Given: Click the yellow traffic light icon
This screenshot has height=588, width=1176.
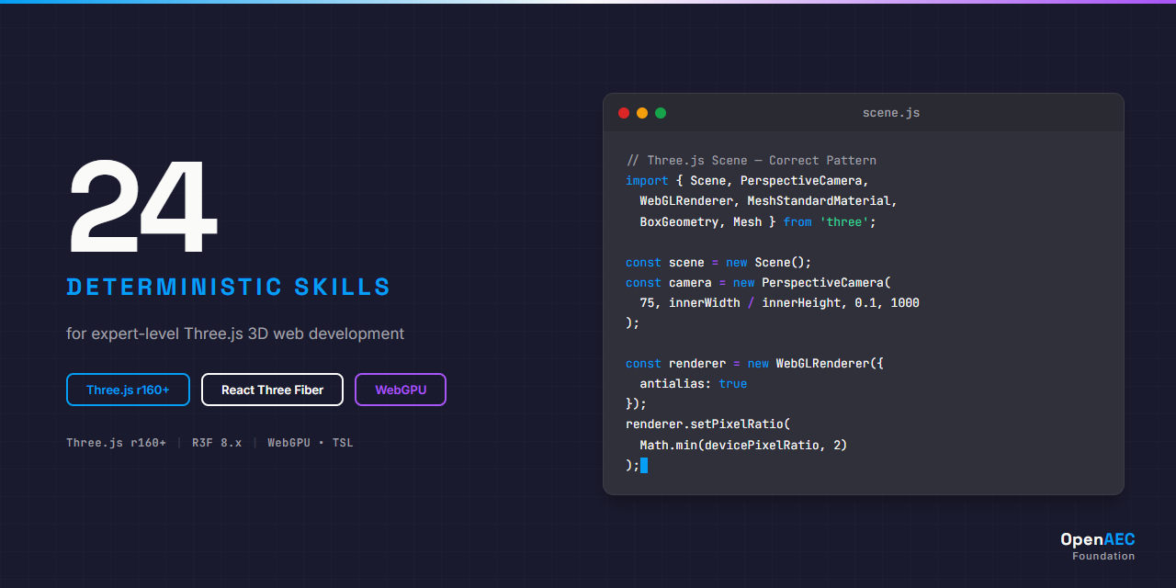Looking at the screenshot, I should 642,113.
